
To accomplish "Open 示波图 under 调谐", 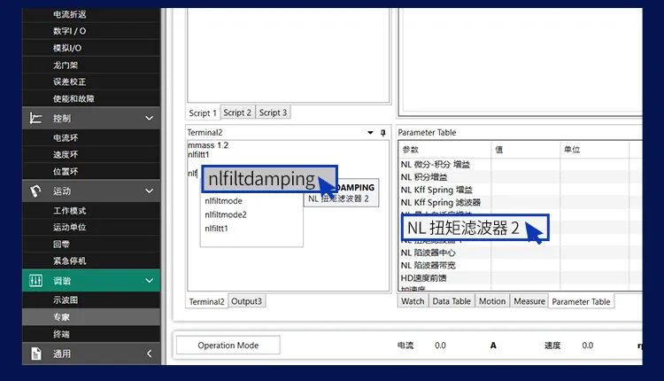I will (91, 300).
